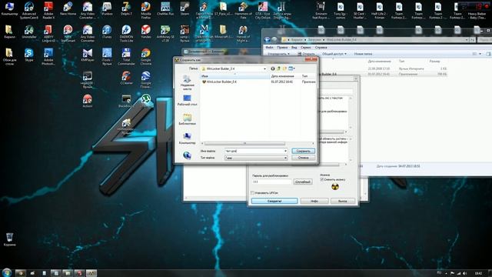Create a new folder in the save dialog toolbar
This screenshot has height=277, width=492.
click(284, 68)
